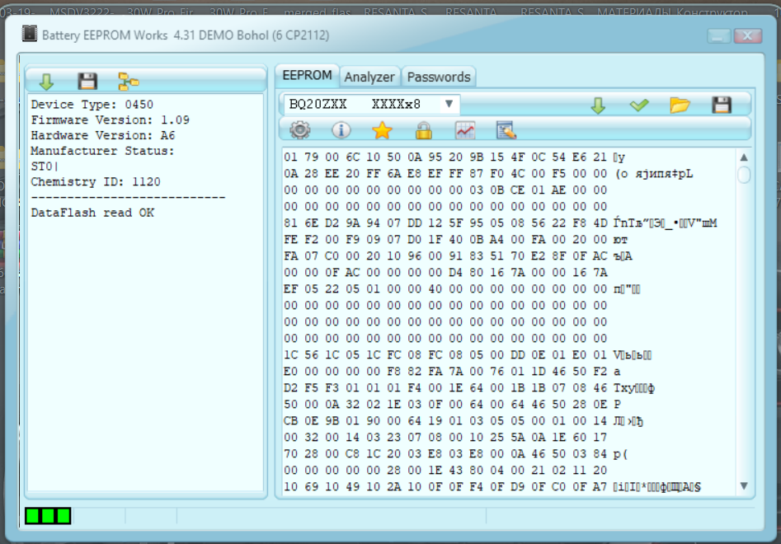Click the hex row starting with 10 69 10 49
Viewport: 781px width, 544px height.
coord(492,487)
